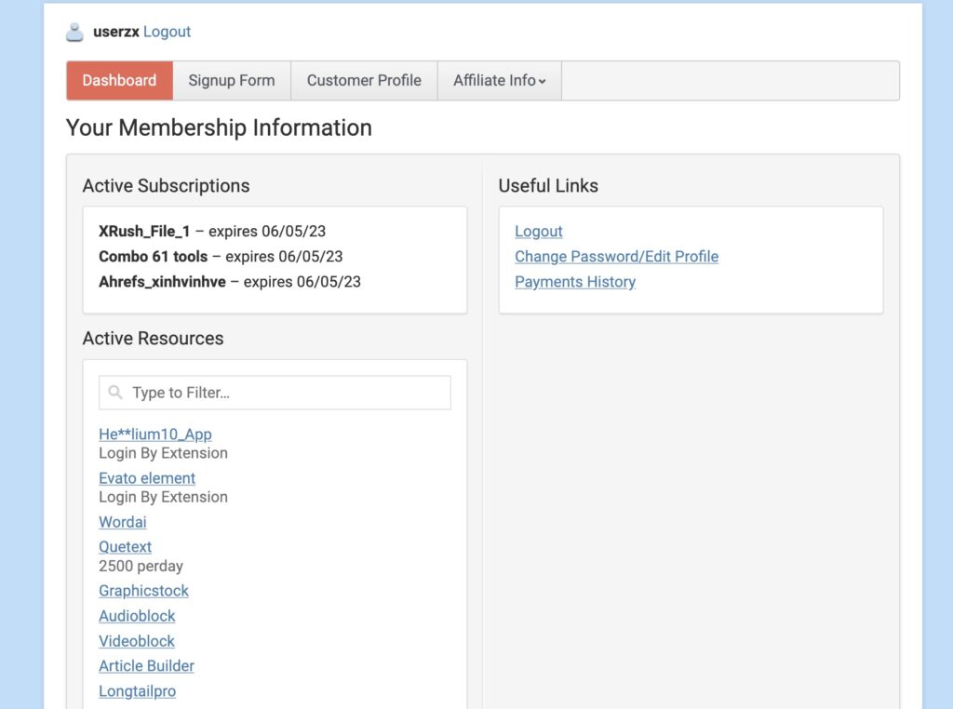Click the magnifier icon in filter box
The width and height of the screenshot is (953, 709).
pyautogui.click(x=114, y=393)
